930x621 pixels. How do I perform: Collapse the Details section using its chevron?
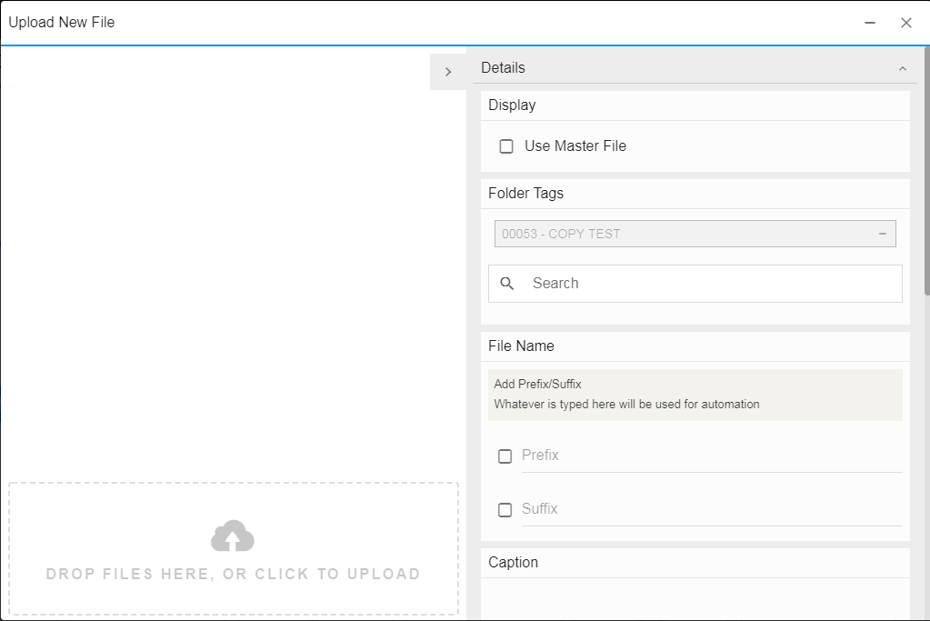click(902, 68)
